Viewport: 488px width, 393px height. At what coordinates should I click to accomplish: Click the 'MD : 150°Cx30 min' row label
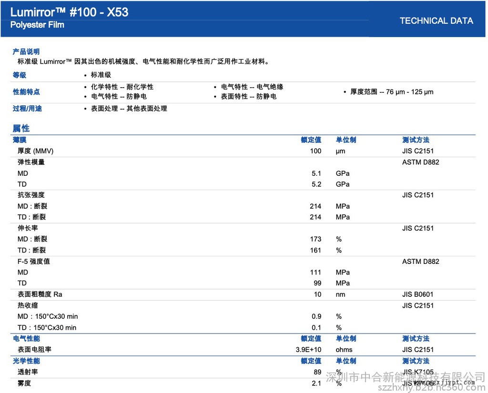tap(48, 316)
